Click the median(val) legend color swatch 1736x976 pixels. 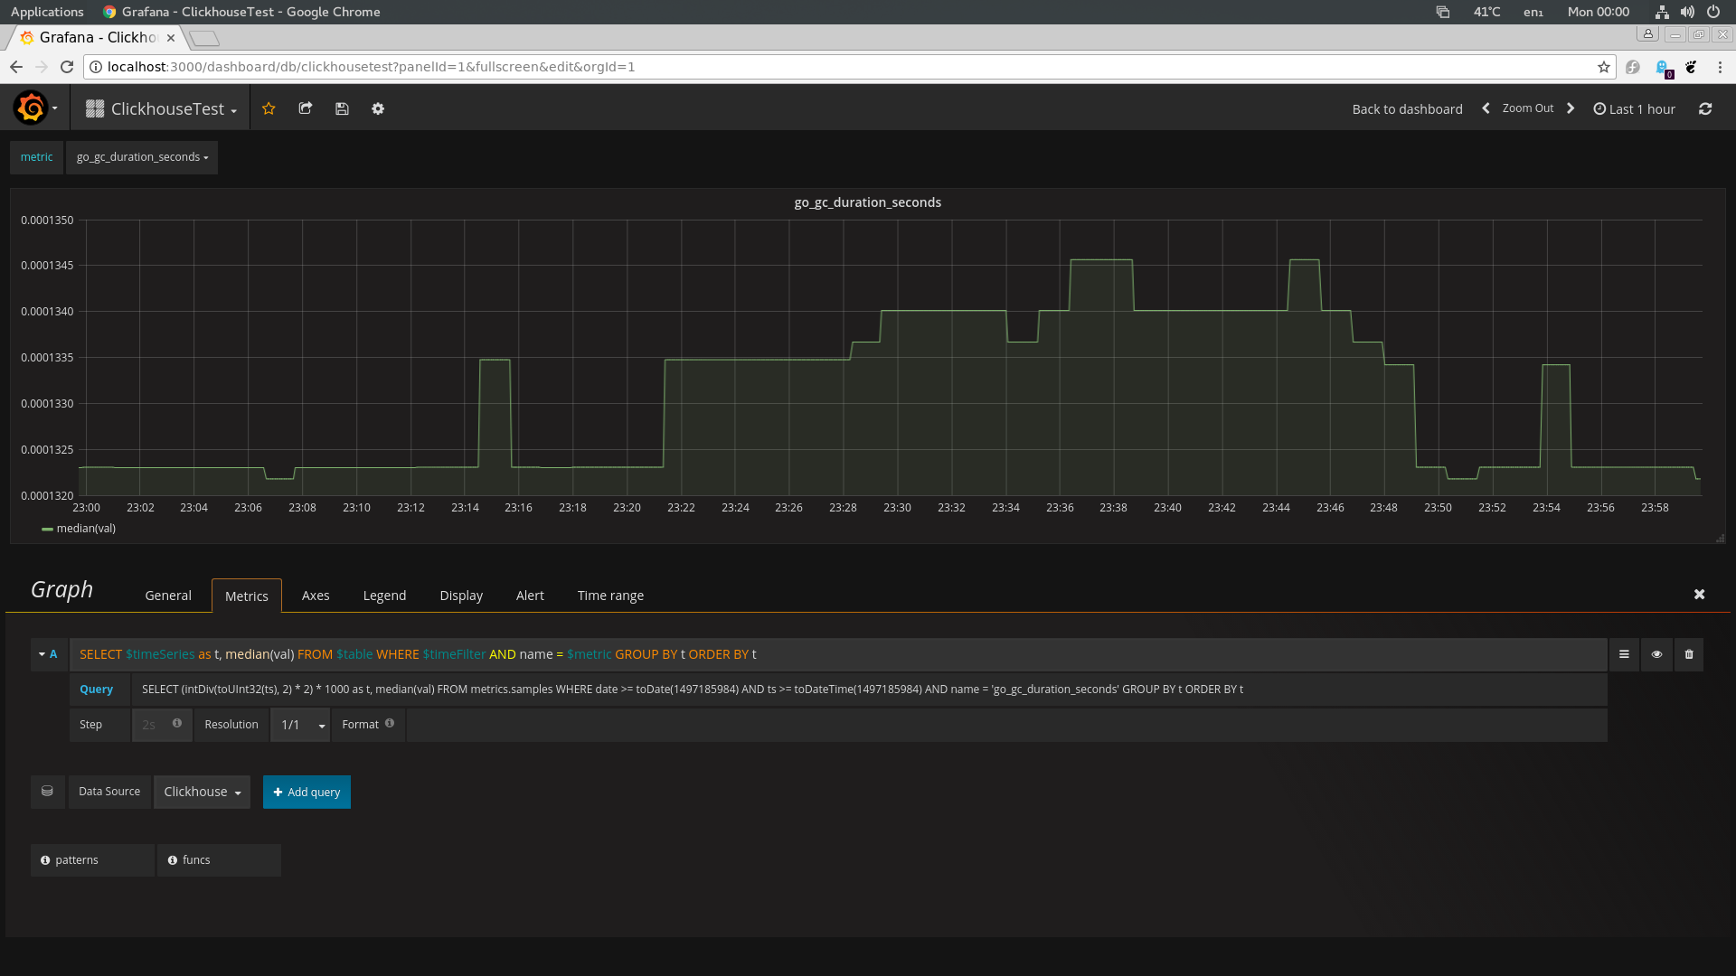tap(47, 530)
